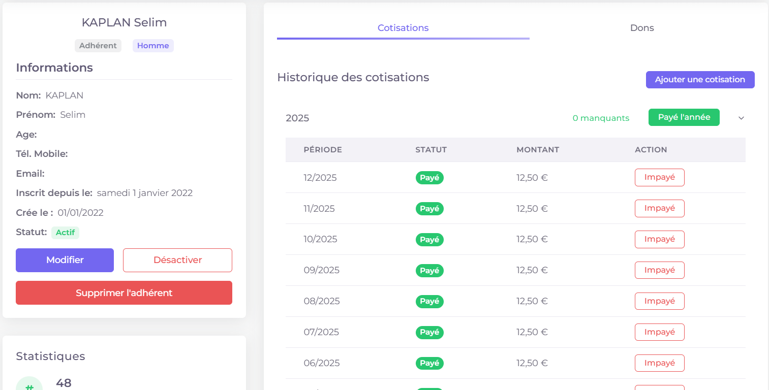Click the Actif status badge
This screenshot has height=390, width=769.
(65, 232)
